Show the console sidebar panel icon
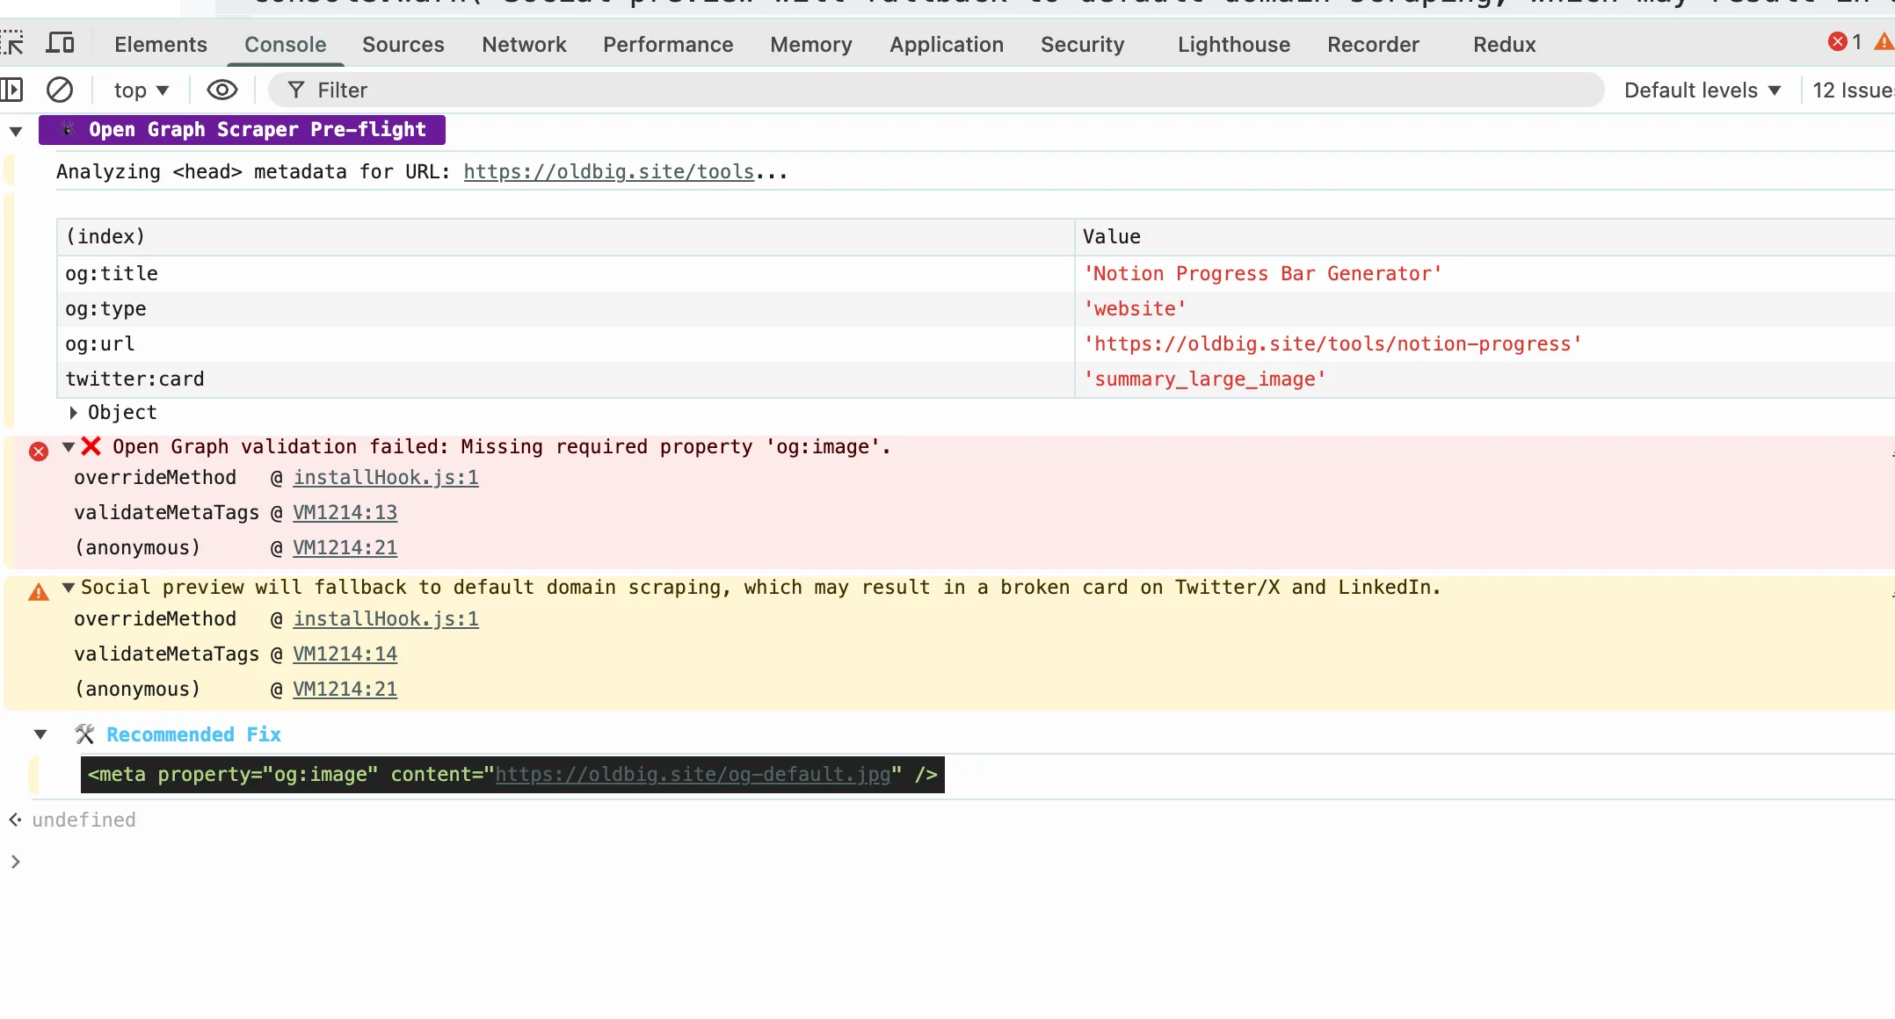 pos(11,90)
